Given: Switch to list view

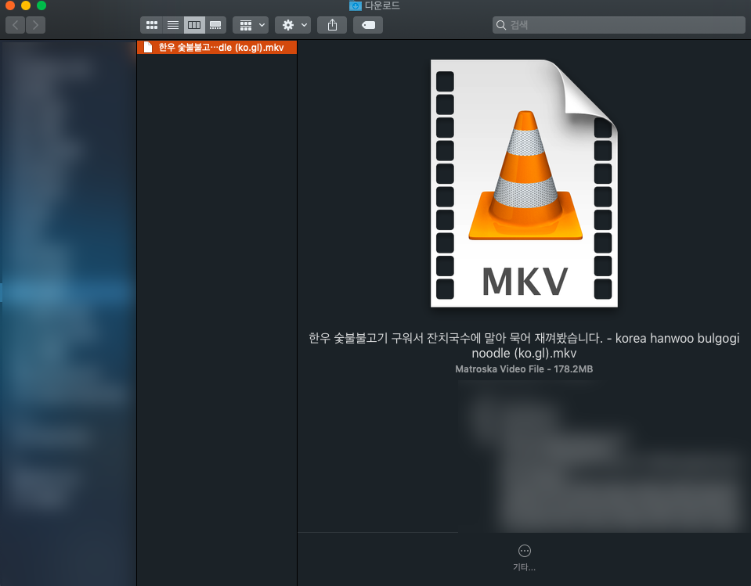Looking at the screenshot, I should pos(173,25).
